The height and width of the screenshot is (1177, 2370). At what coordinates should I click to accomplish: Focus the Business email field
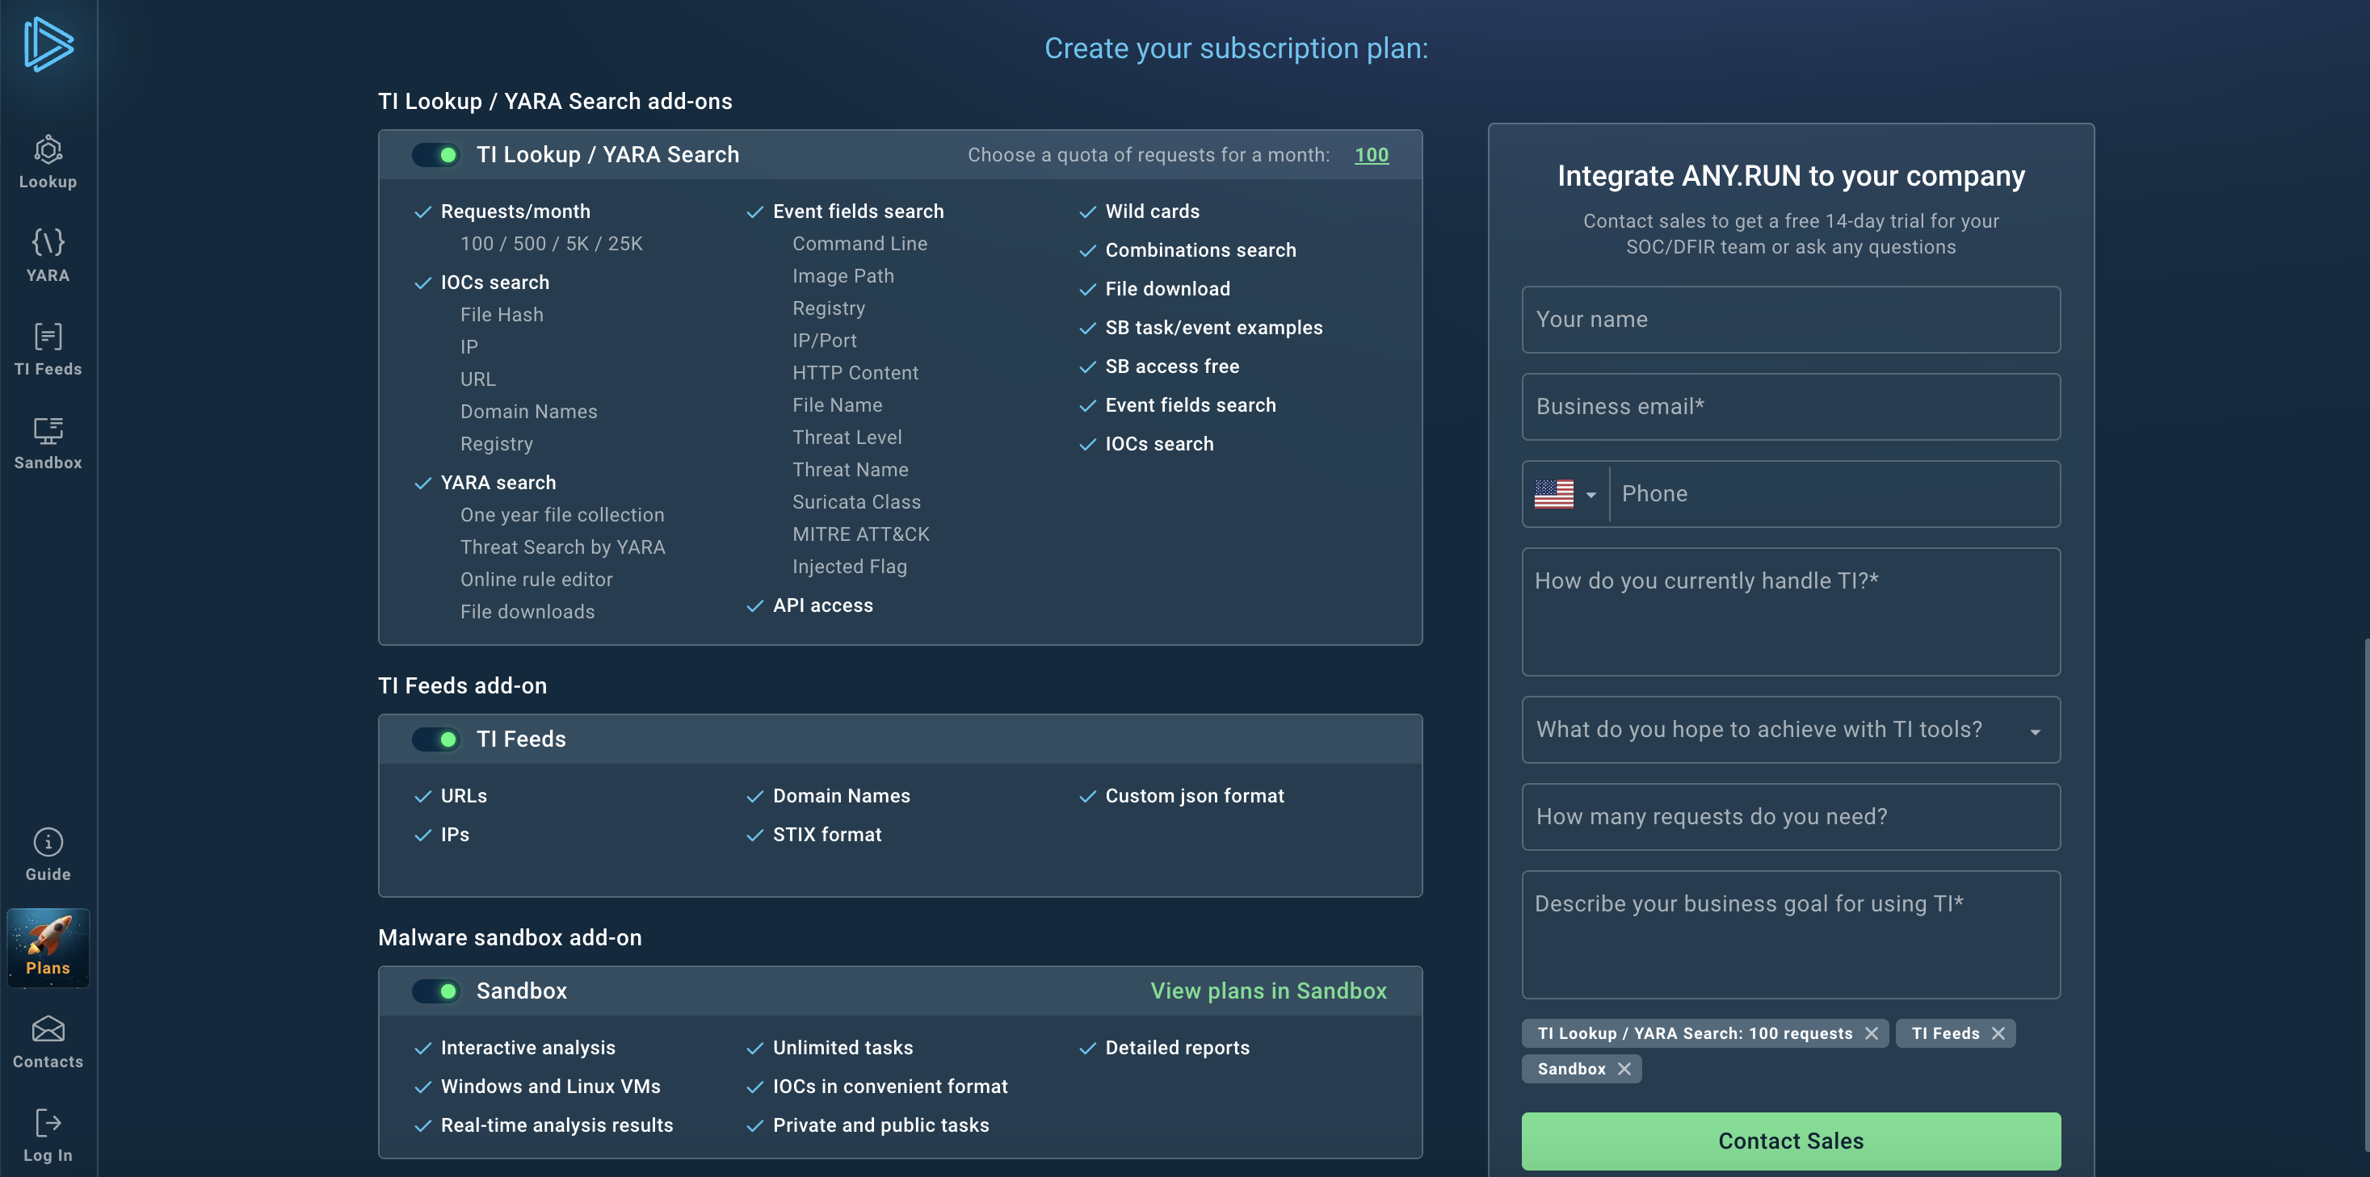pyautogui.click(x=1792, y=406)
